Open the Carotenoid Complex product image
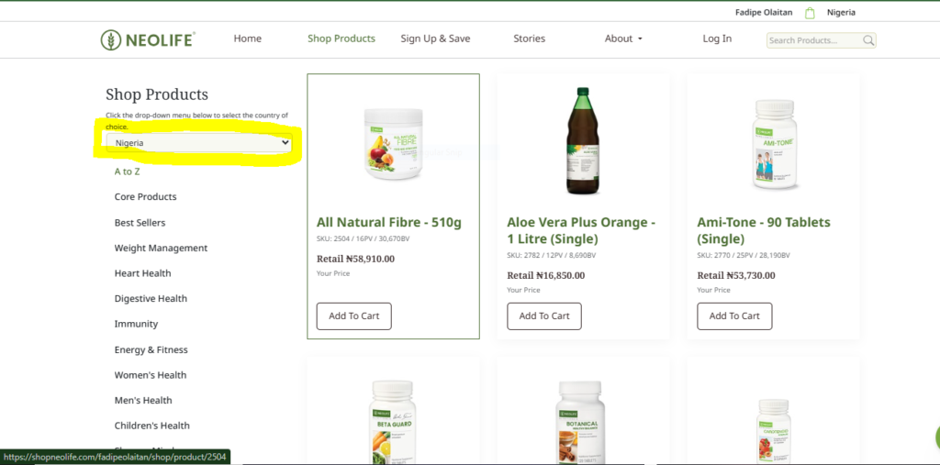Screen dimensions: 940x465 (773, 431)
